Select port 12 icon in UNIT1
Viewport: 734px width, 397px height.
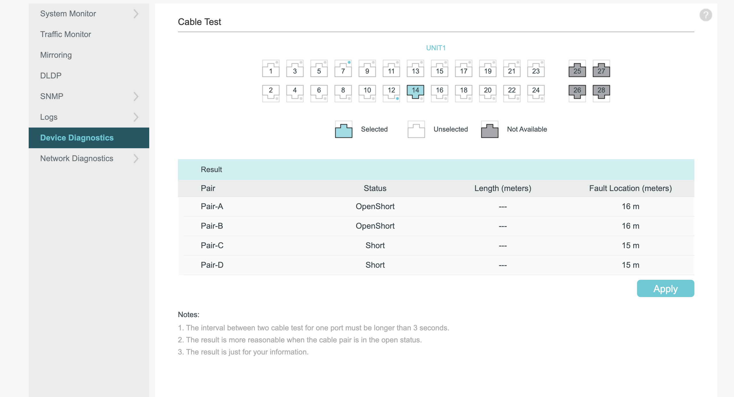pos(391,92)
